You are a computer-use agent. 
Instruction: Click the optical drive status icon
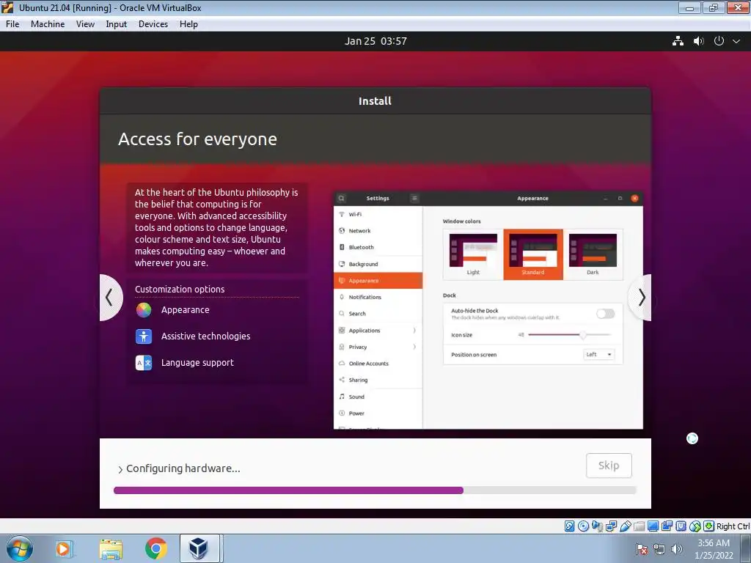click(583, 526)
